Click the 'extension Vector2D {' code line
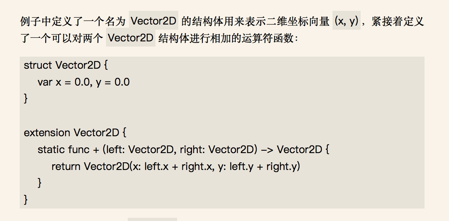Image resolution: width=449 pixels, height=221 pixels. point(75,133)
